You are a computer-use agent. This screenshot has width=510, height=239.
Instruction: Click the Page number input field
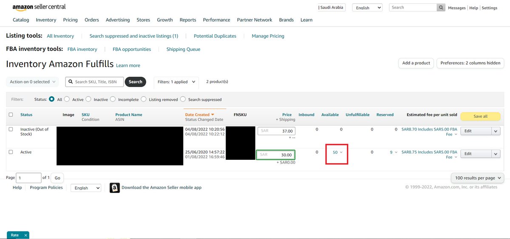[28, 178]
